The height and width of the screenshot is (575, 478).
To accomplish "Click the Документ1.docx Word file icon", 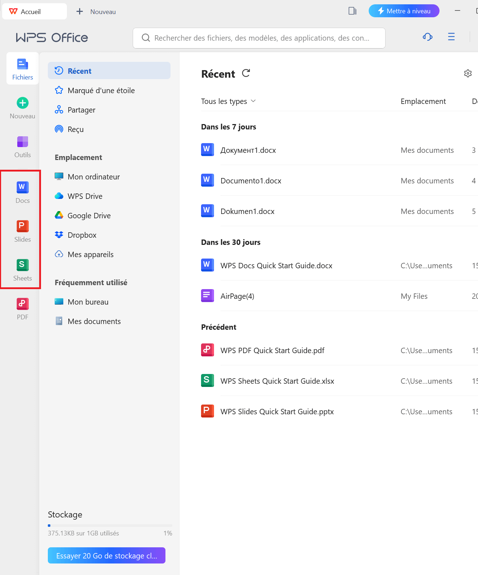I will (x=208, y=150).
